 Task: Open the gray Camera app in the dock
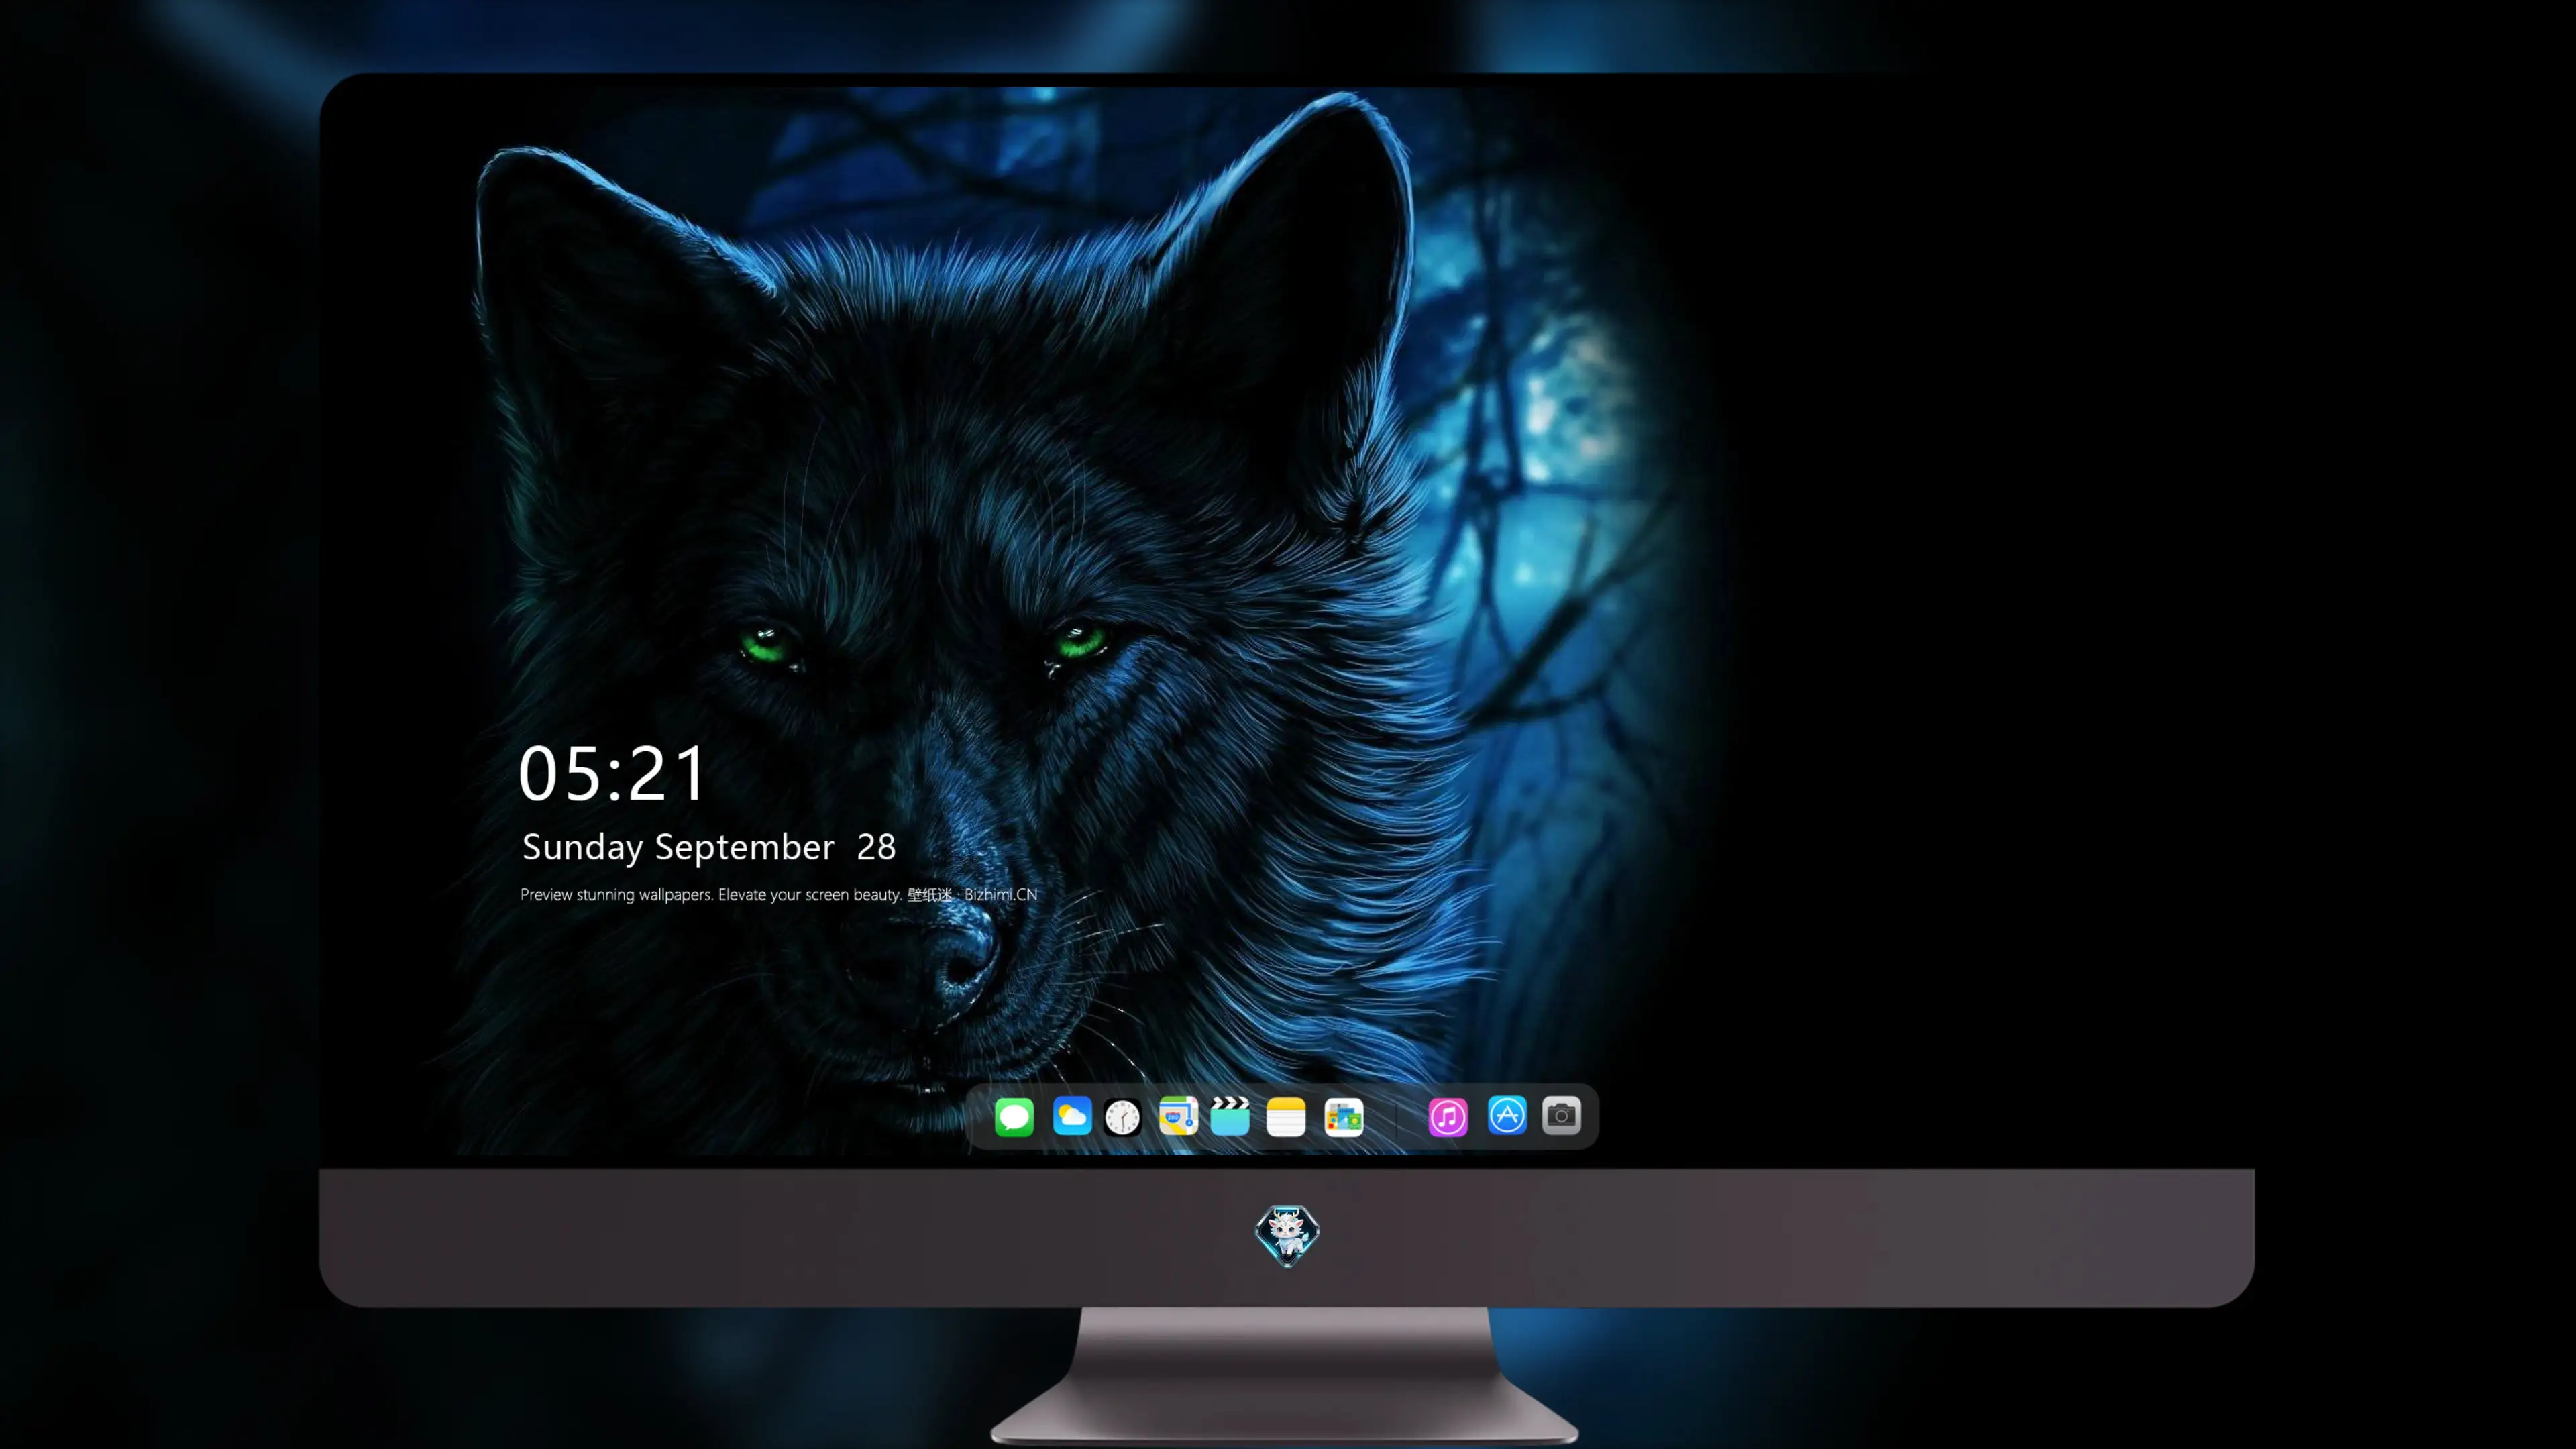[1561, 1115]
